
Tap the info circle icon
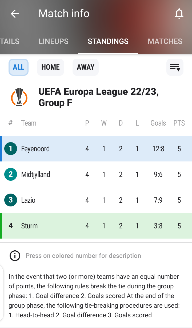(x=15, y=256)
